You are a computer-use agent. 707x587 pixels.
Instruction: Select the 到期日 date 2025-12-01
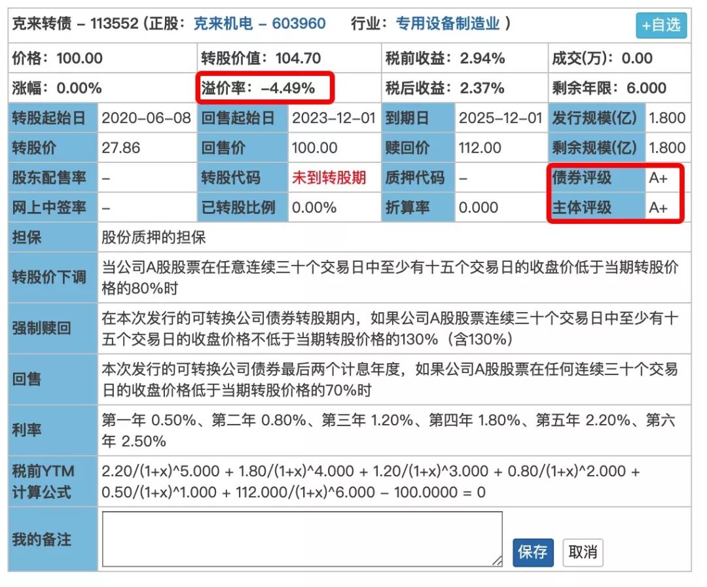[x=501, y=118]
